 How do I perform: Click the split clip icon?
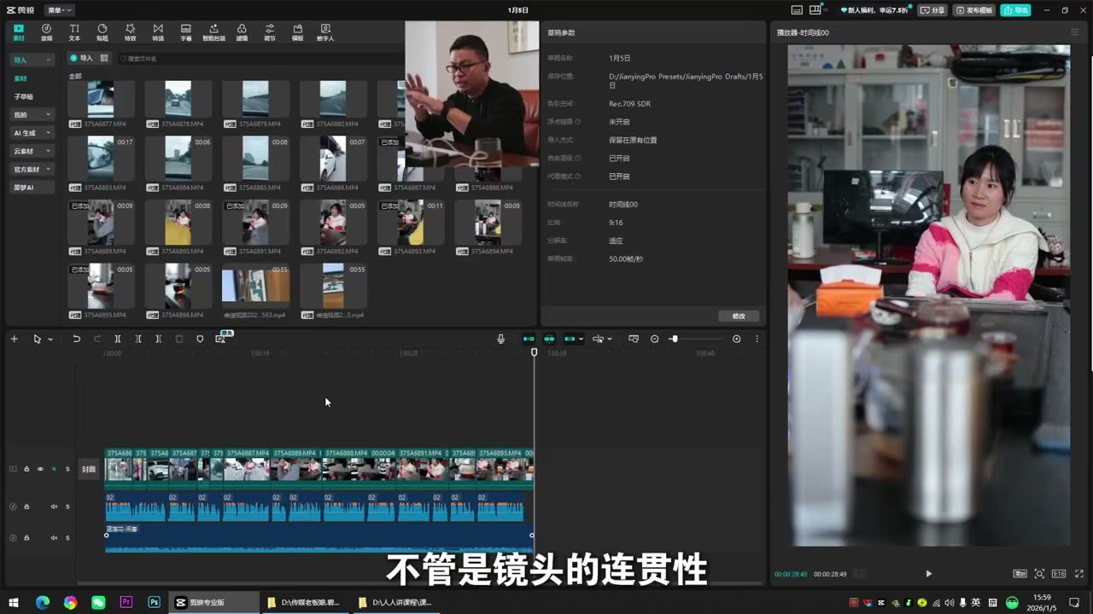pyautogui.click(x=118, y=339)
